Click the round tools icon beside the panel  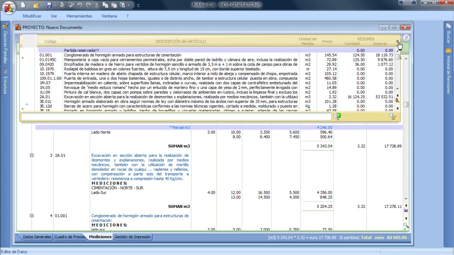(x=406, y=38)
